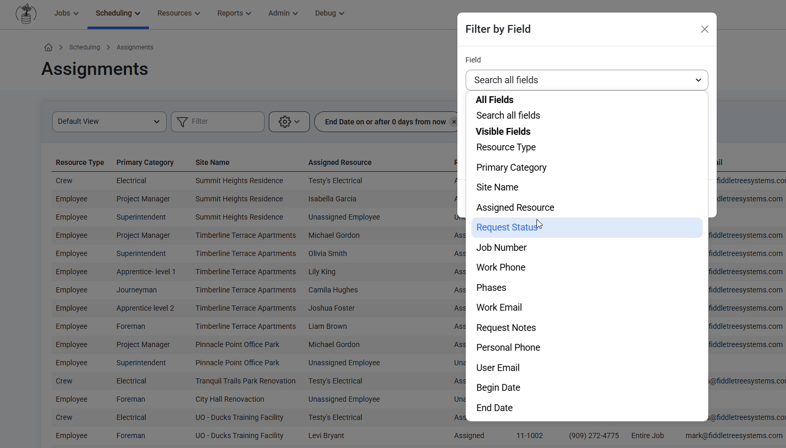Sort by Assigned Resource column header
Viewport: 786px width, 448px height.
(x=340, y=162)
